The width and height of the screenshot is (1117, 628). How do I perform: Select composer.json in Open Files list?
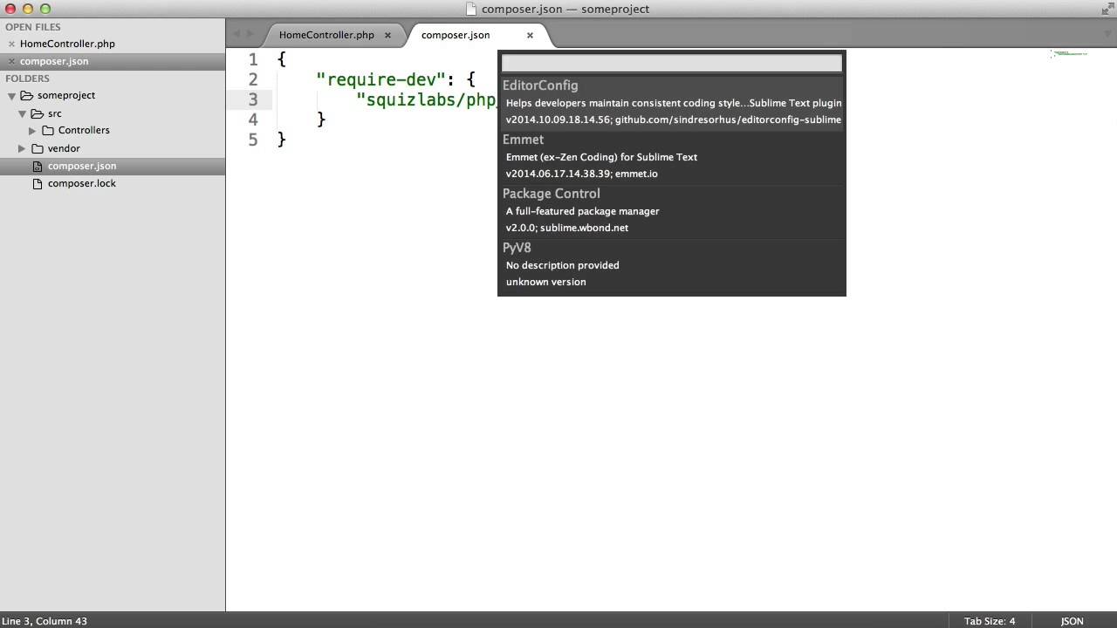coord(54,61)
